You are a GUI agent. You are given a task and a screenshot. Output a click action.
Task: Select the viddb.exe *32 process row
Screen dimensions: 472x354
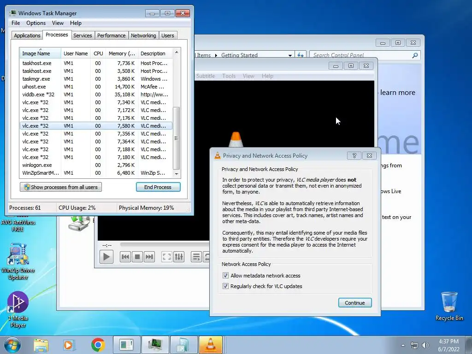(96, 94)
